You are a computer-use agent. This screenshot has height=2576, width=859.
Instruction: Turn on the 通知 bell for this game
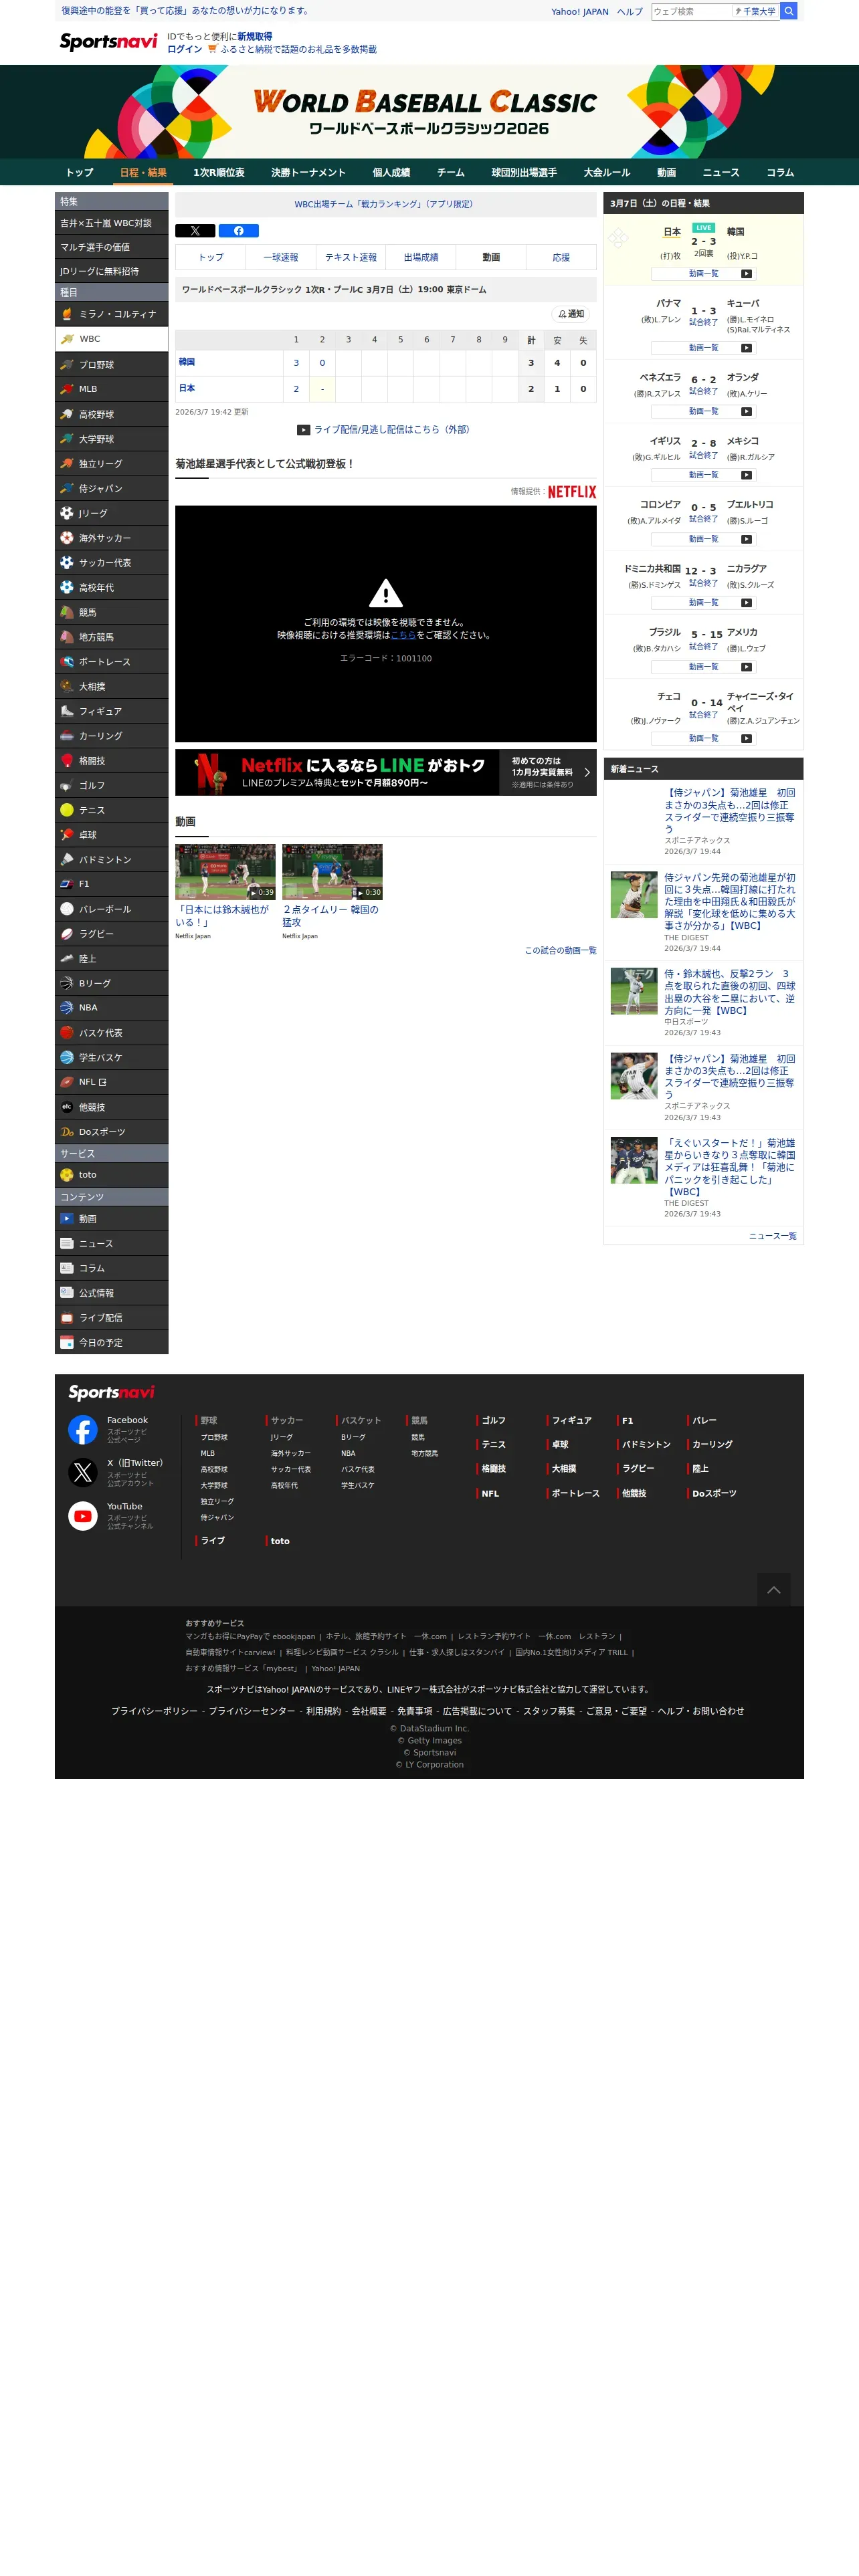pos(571,314)
